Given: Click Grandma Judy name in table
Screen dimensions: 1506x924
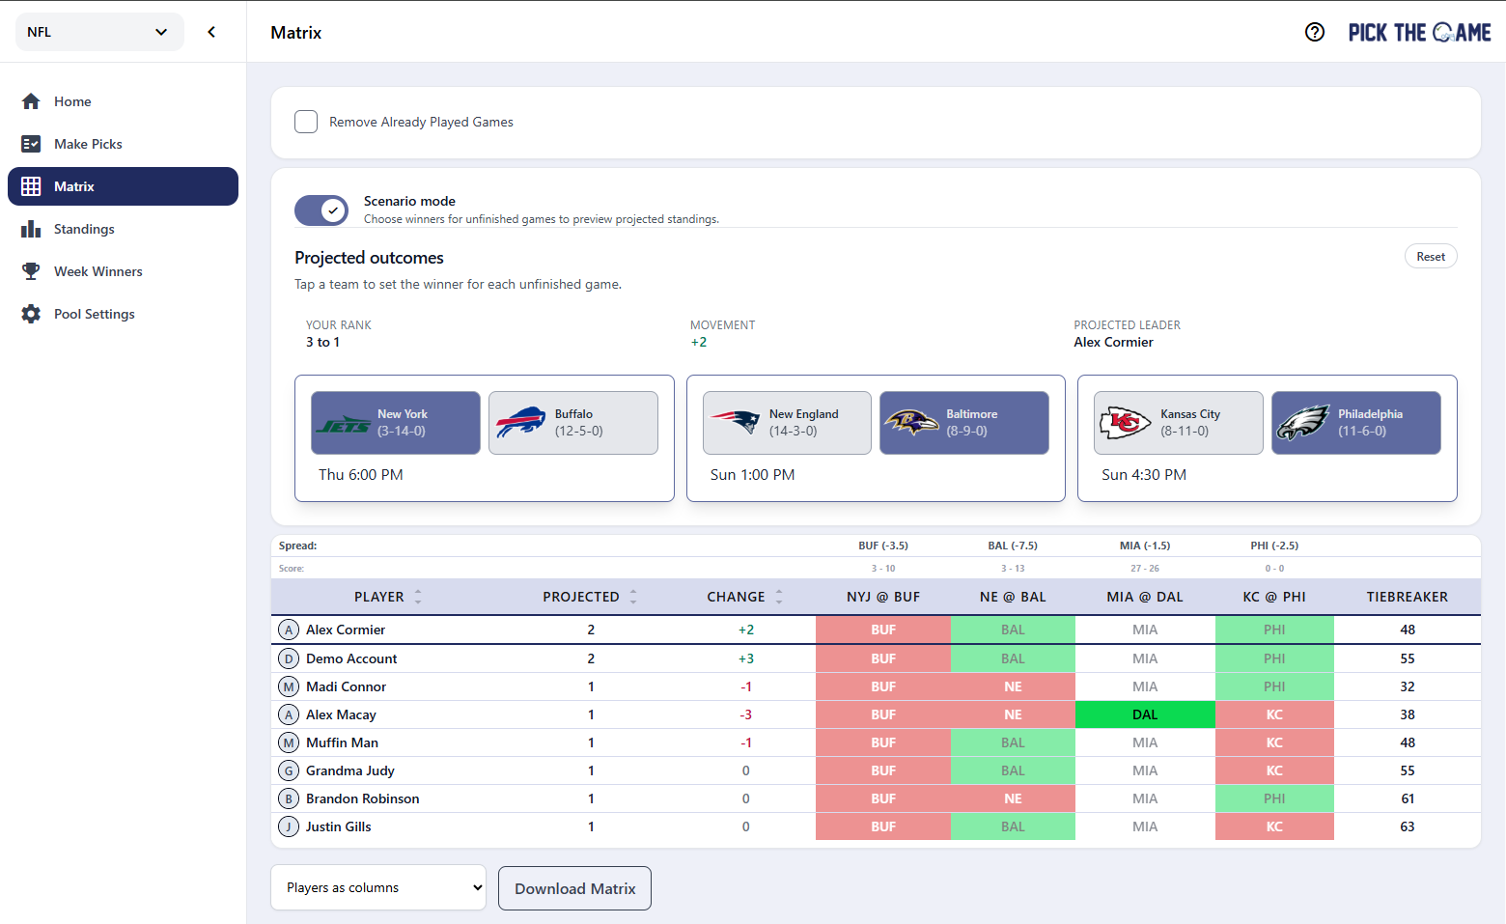Looking at the screenshot, I should coord(350,770).
